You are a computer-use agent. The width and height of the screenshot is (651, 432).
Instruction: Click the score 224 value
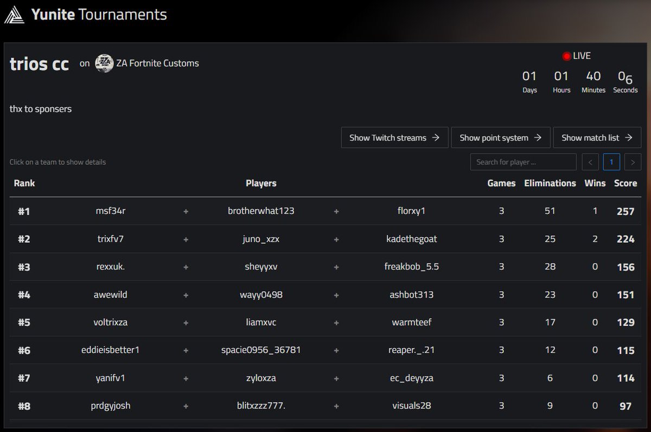(626, 239)
